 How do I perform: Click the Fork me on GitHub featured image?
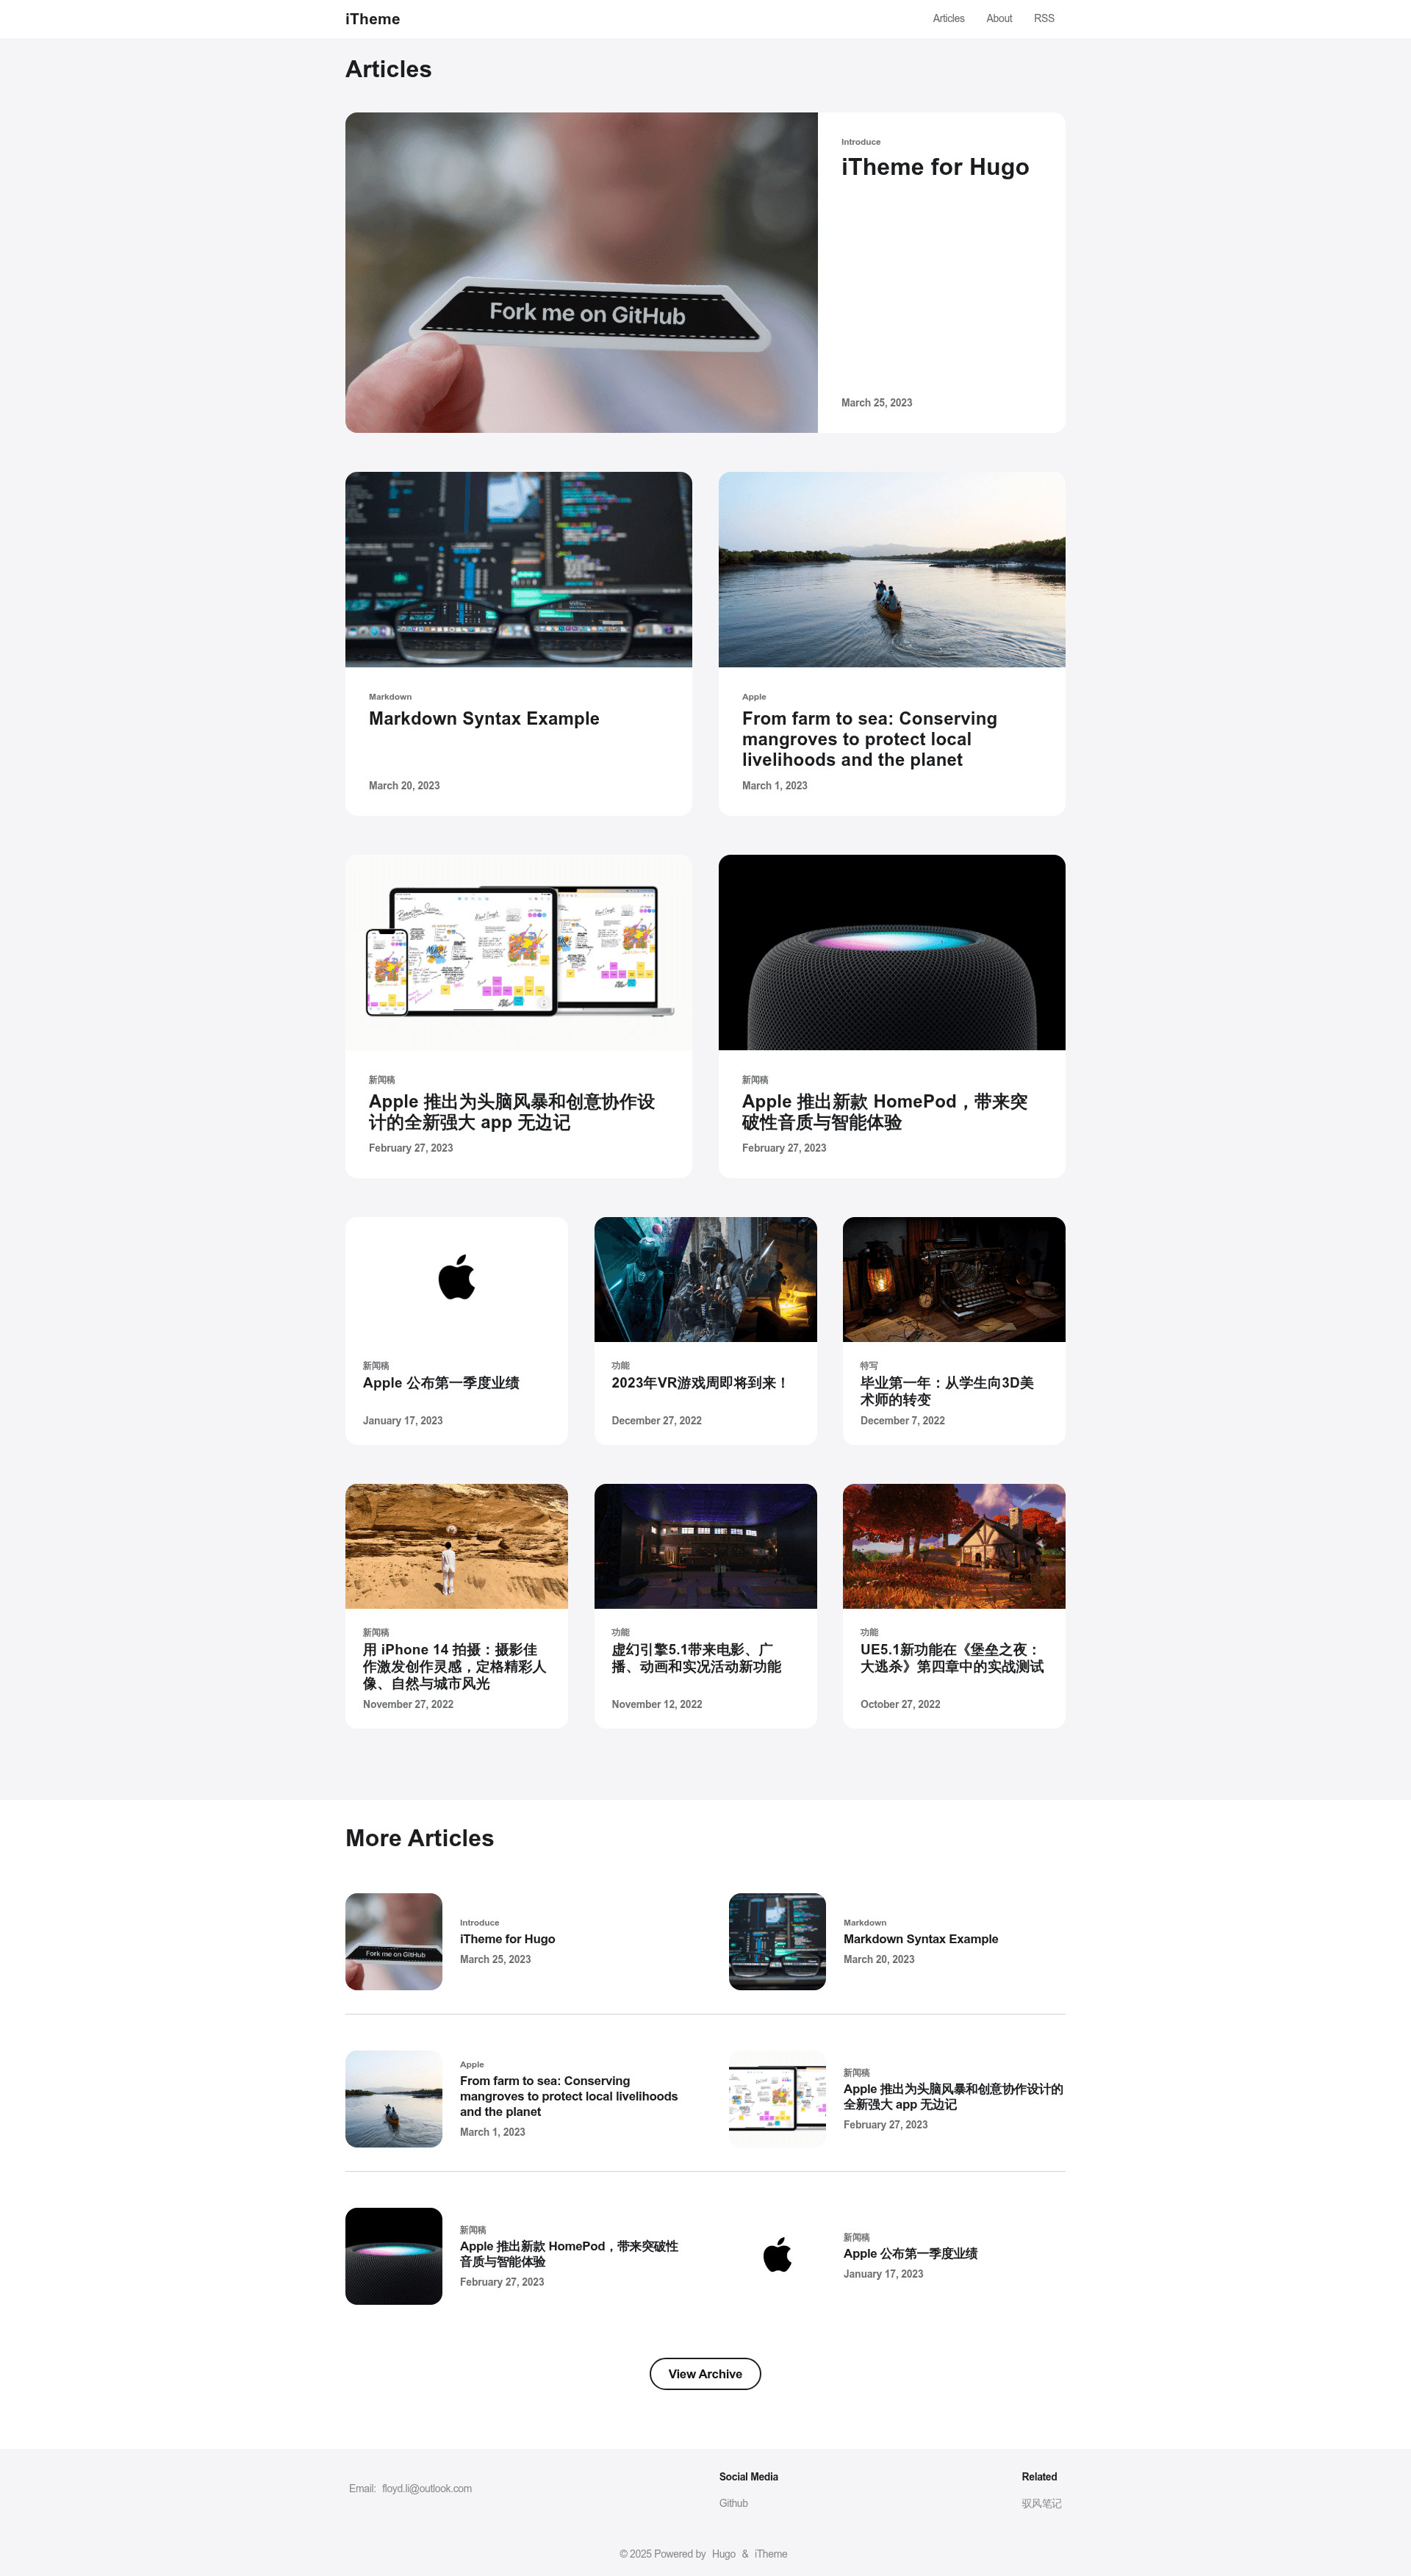point(581,272)
